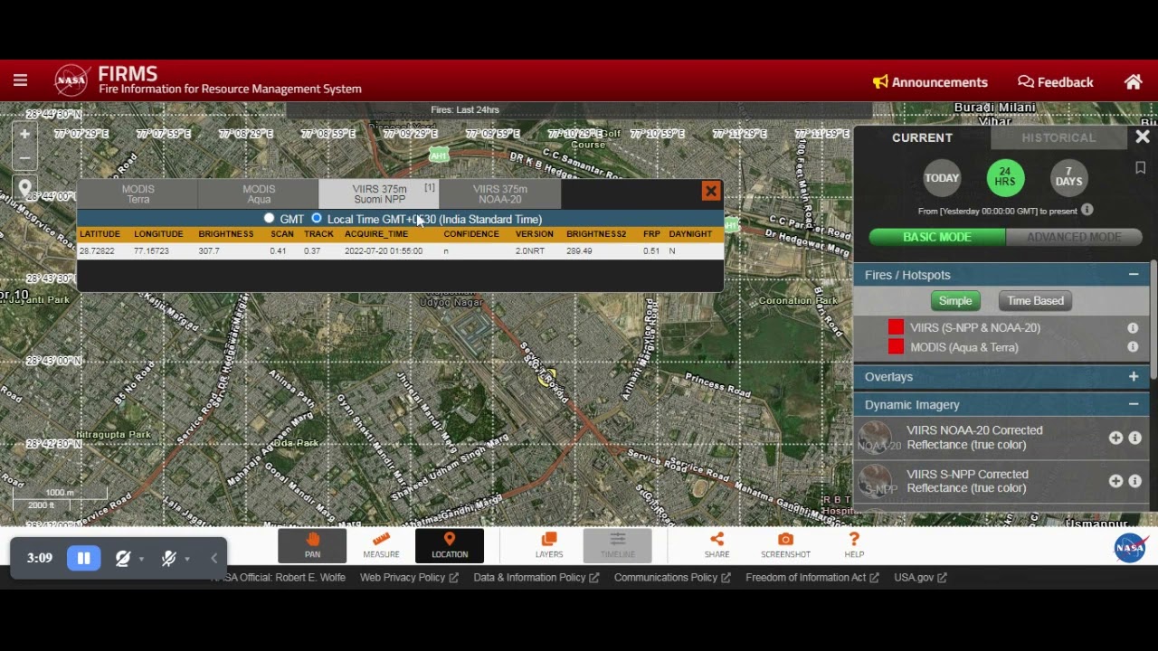Switch to MODIS Terra tab

pos(138,193)
